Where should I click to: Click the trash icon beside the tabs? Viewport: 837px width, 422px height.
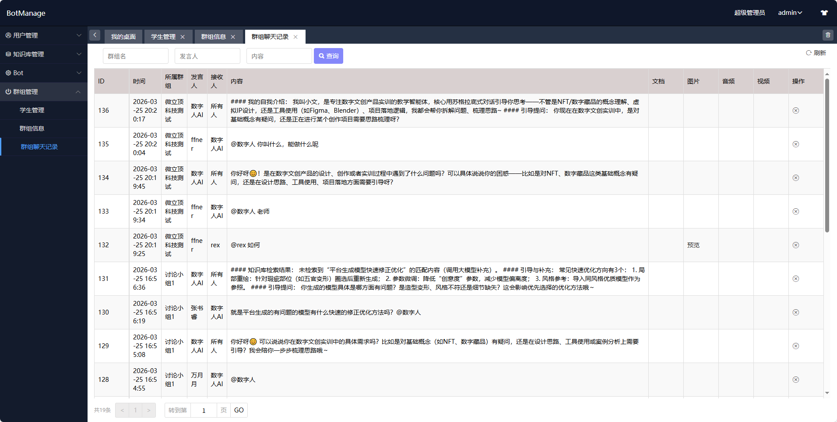[827, 35]
